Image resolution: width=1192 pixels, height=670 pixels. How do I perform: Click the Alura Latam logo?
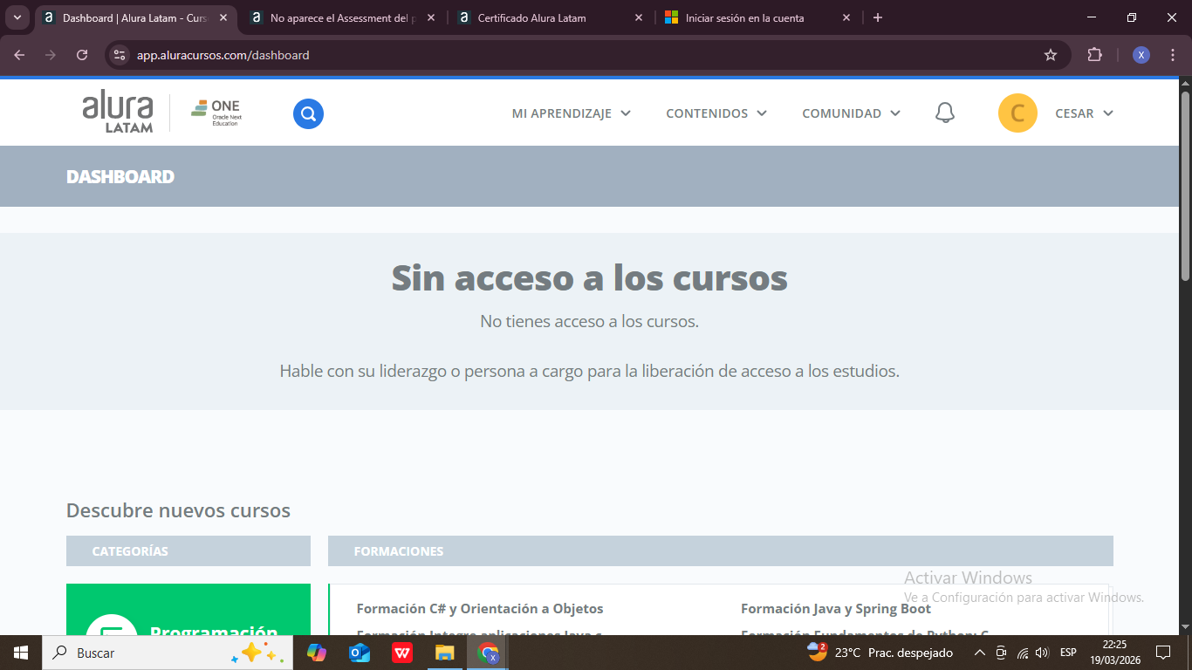118,112
